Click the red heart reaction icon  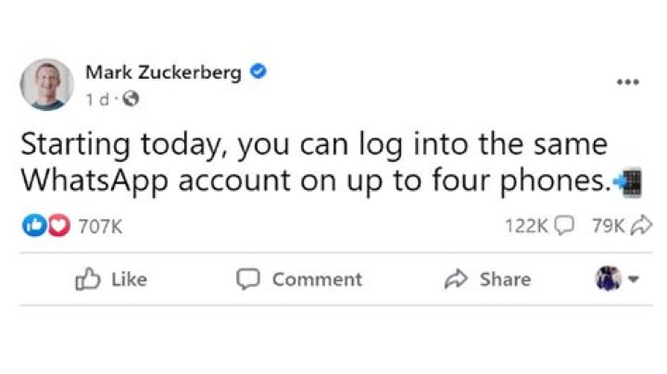57,226
